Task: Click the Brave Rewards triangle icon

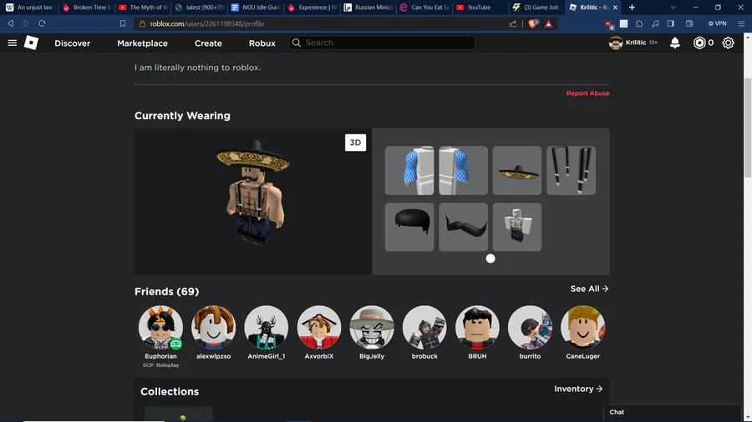Action: pyautogui.click(x=549, y=23)
